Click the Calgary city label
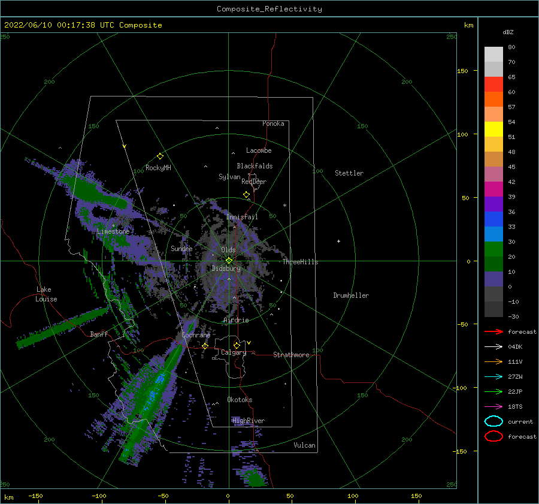This screenshot has width=539, height=504. coord(234,352)
